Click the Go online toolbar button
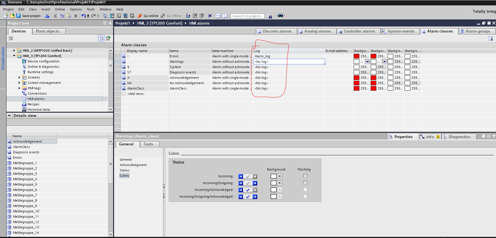This screenshot has height=238, width=496. 148,16
